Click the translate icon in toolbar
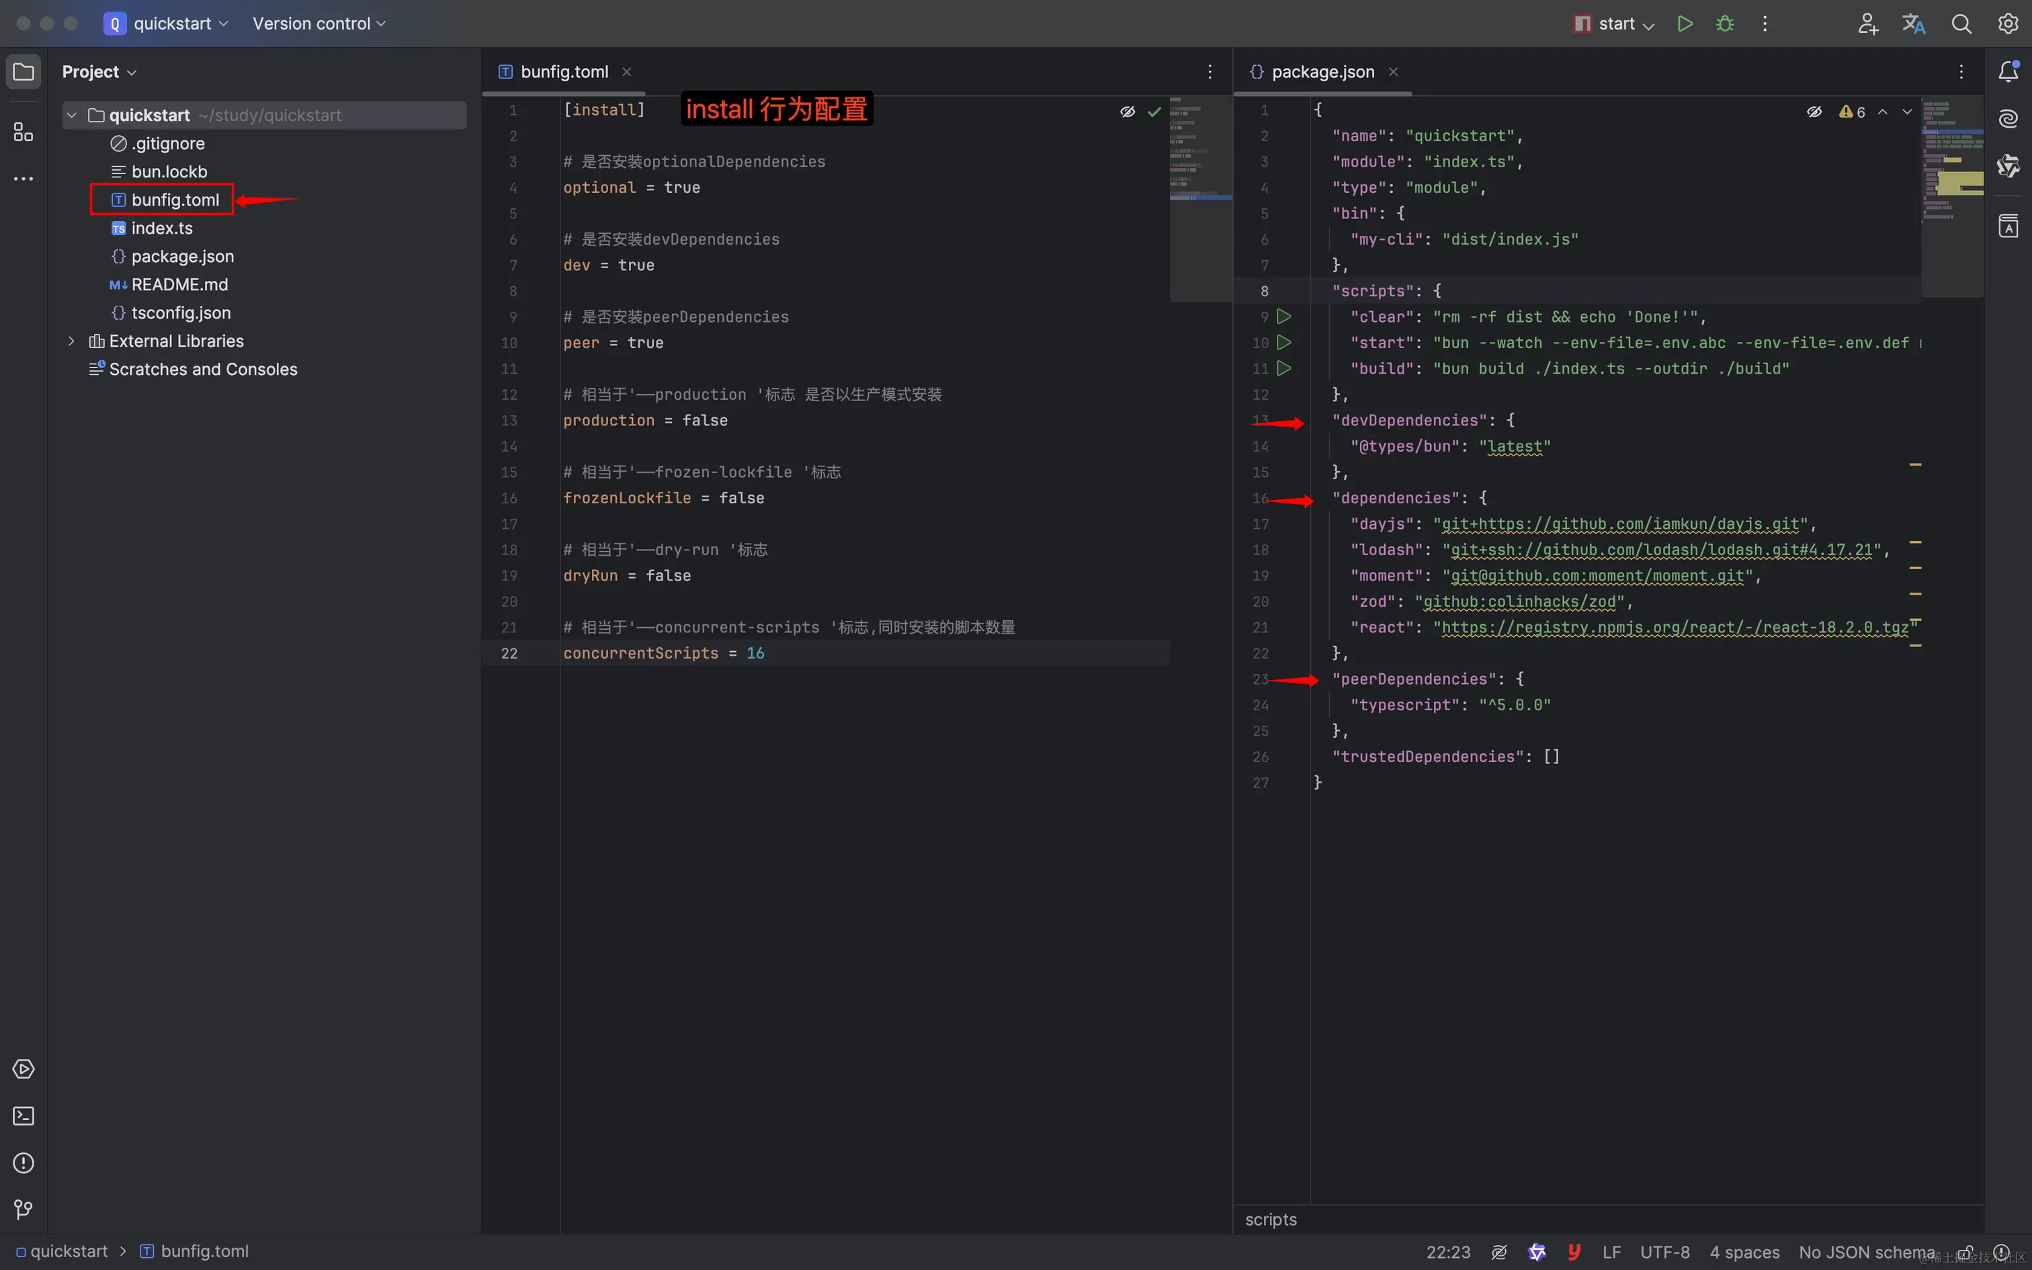 [x=1914, y=24]
